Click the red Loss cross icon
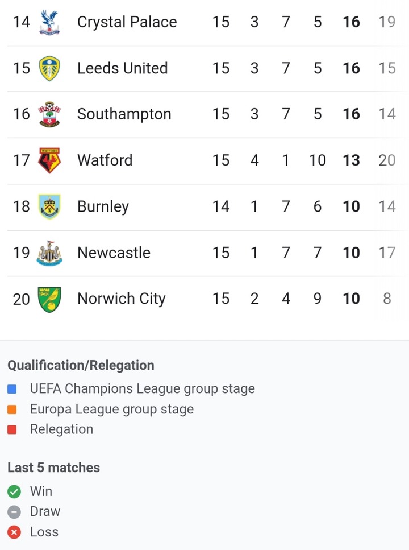409x550 pixels. pos(14,532)
